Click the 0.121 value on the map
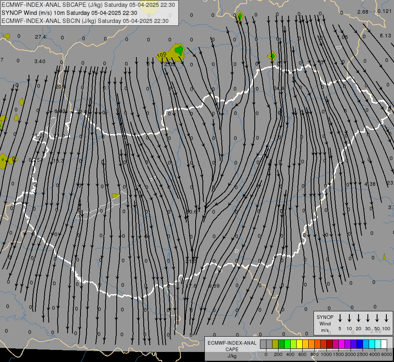The image size is (394, 362). coord(384,11)
